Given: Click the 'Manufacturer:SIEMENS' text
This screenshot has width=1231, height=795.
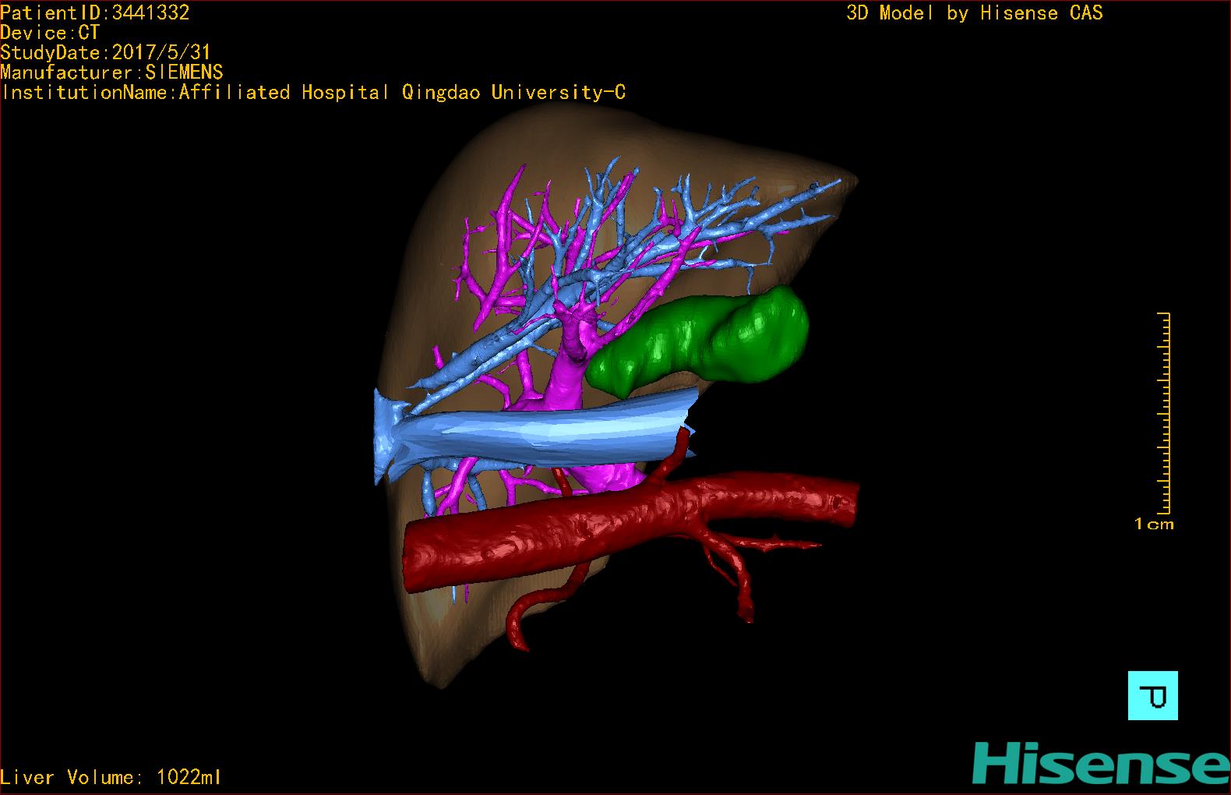Looking at the screenshot, I should pyautogui.click(x=111, y=72).
